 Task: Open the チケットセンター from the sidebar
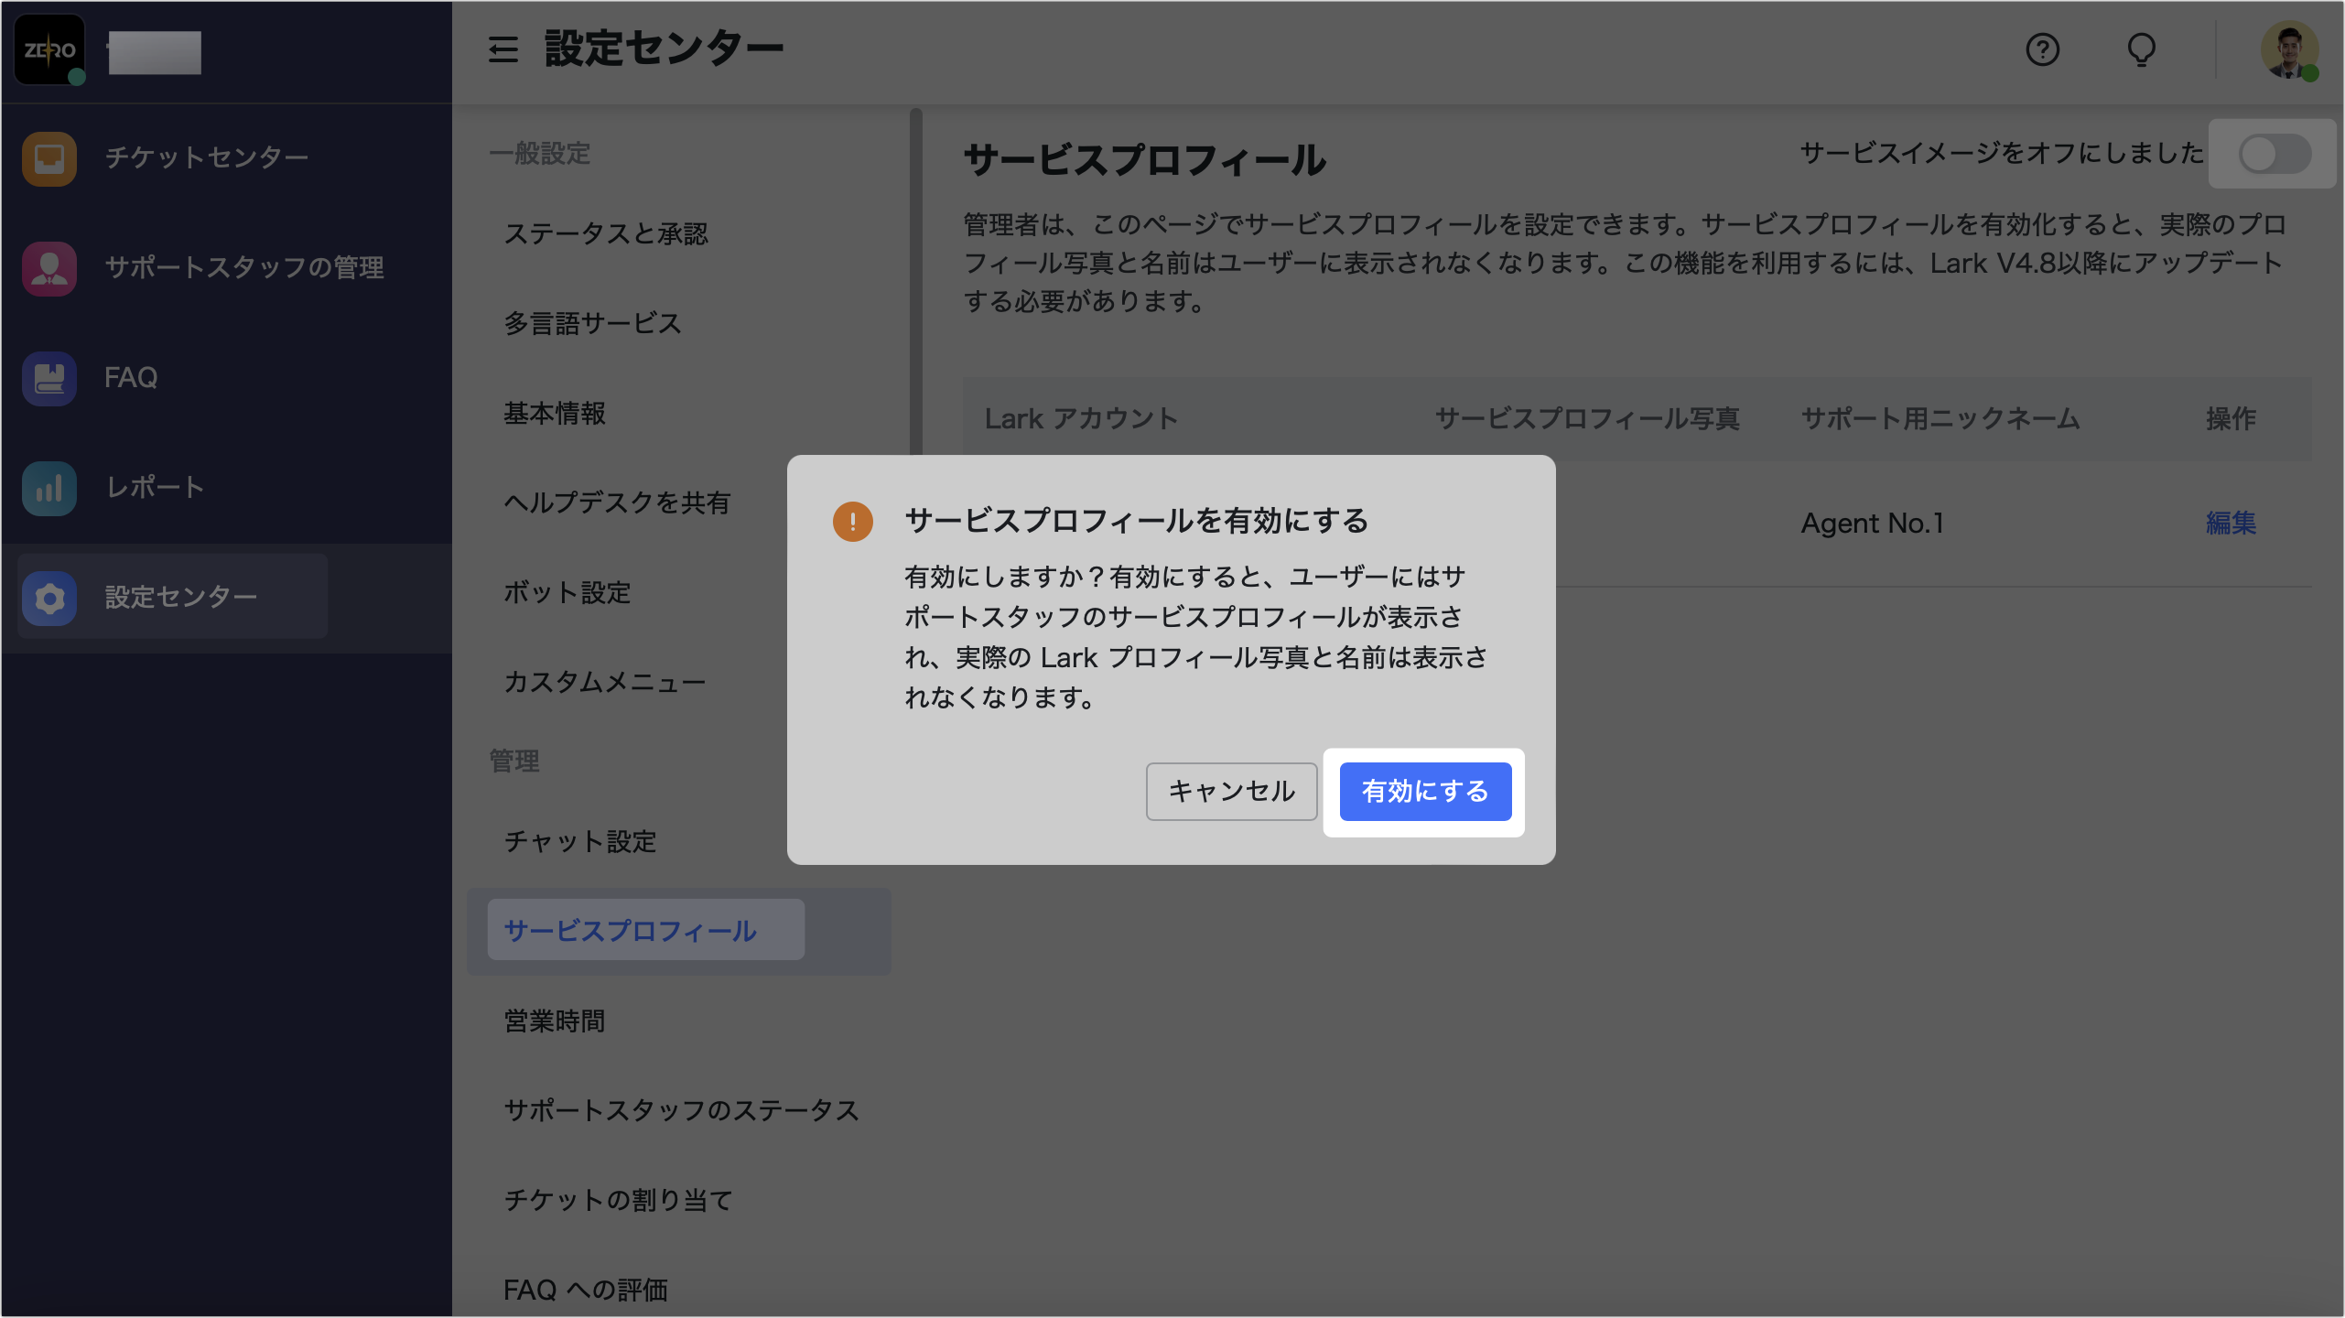[x=49, y=158]
